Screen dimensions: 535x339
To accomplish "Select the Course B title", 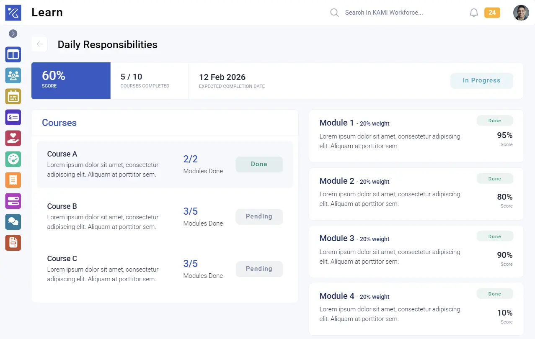I will click(62, 206).
